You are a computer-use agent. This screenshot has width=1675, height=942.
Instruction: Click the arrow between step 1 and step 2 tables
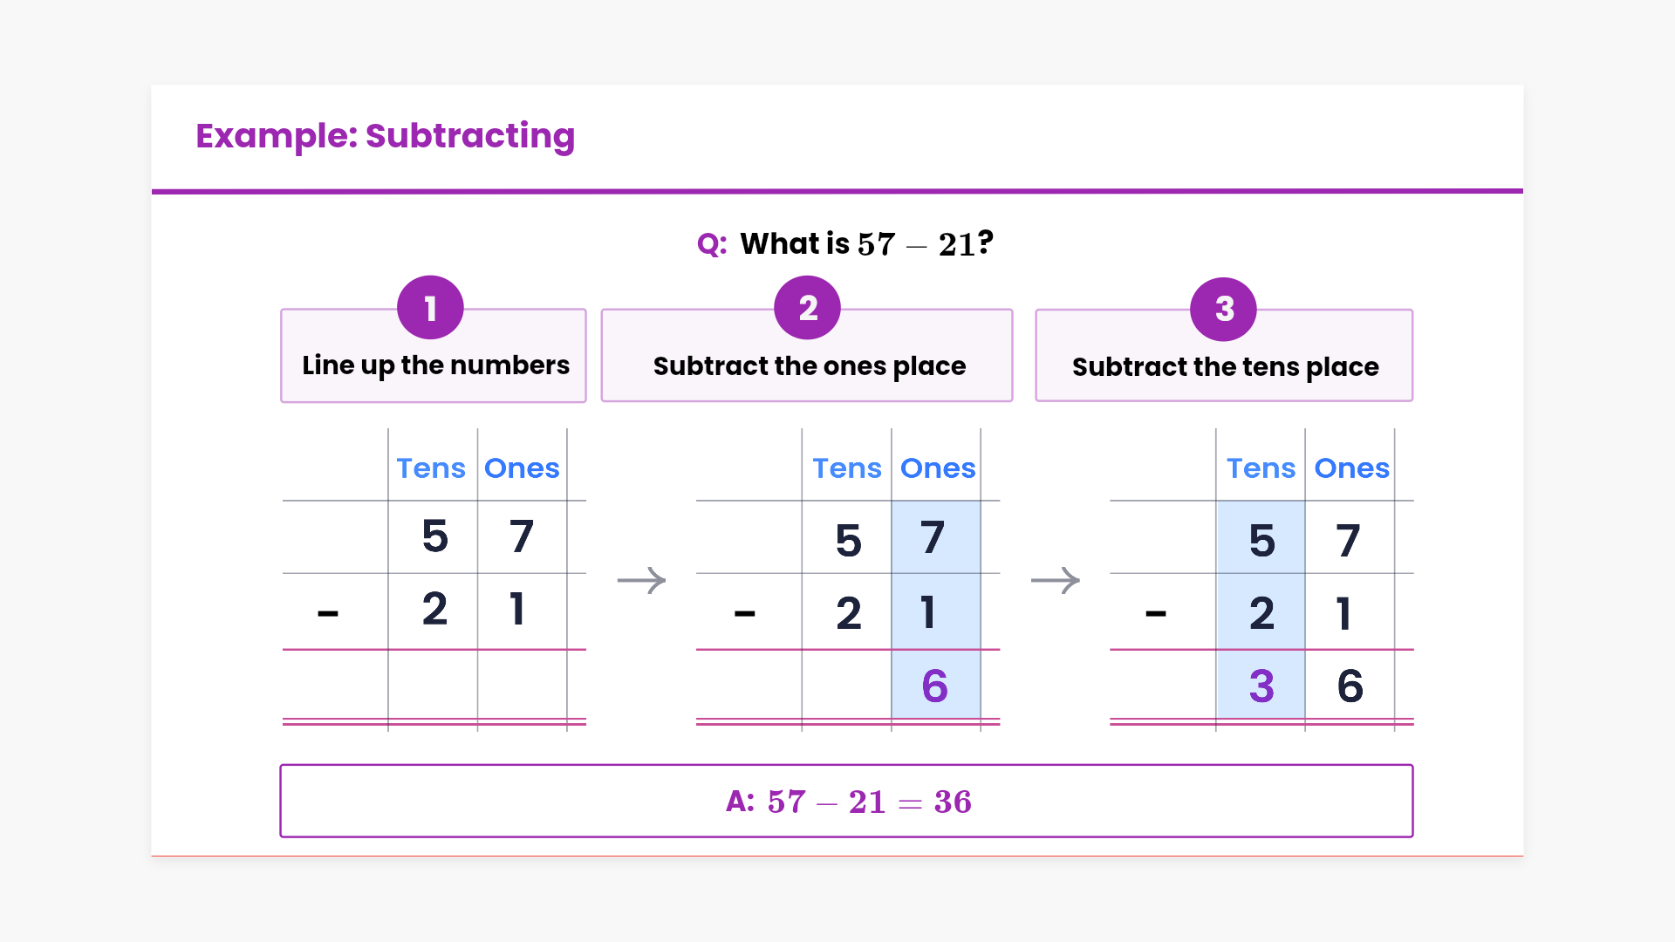[x=641, y=580]
